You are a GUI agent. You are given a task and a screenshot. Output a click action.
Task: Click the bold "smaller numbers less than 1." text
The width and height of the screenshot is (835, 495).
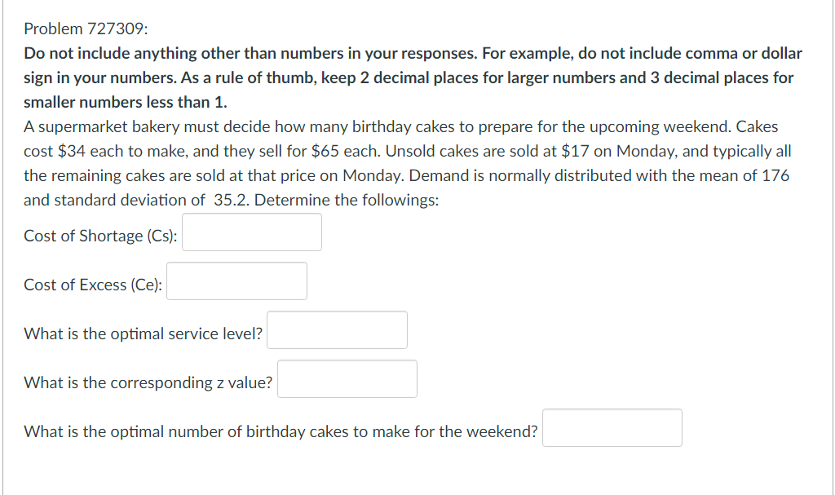(x=126, y=103)
